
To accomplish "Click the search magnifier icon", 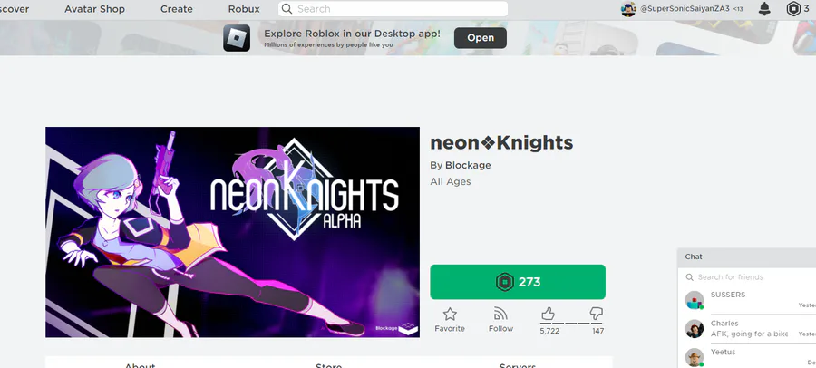I will [287, 9].
